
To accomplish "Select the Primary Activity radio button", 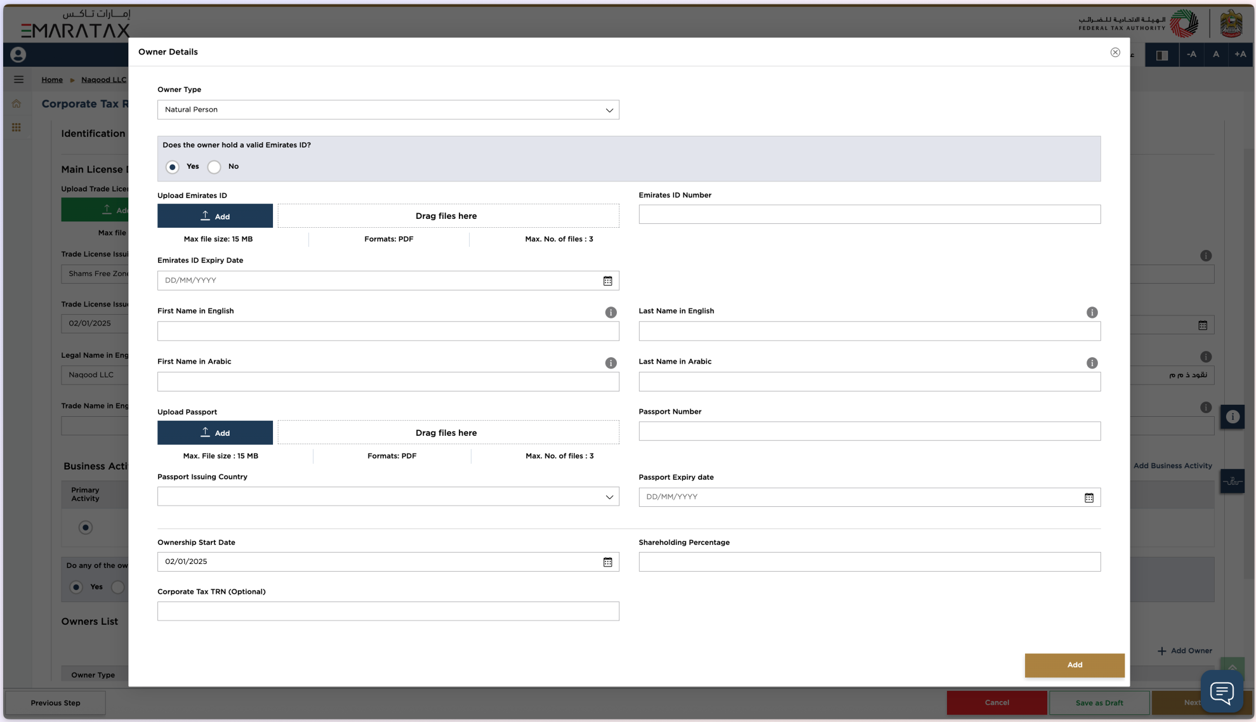I will coord(86,528).
